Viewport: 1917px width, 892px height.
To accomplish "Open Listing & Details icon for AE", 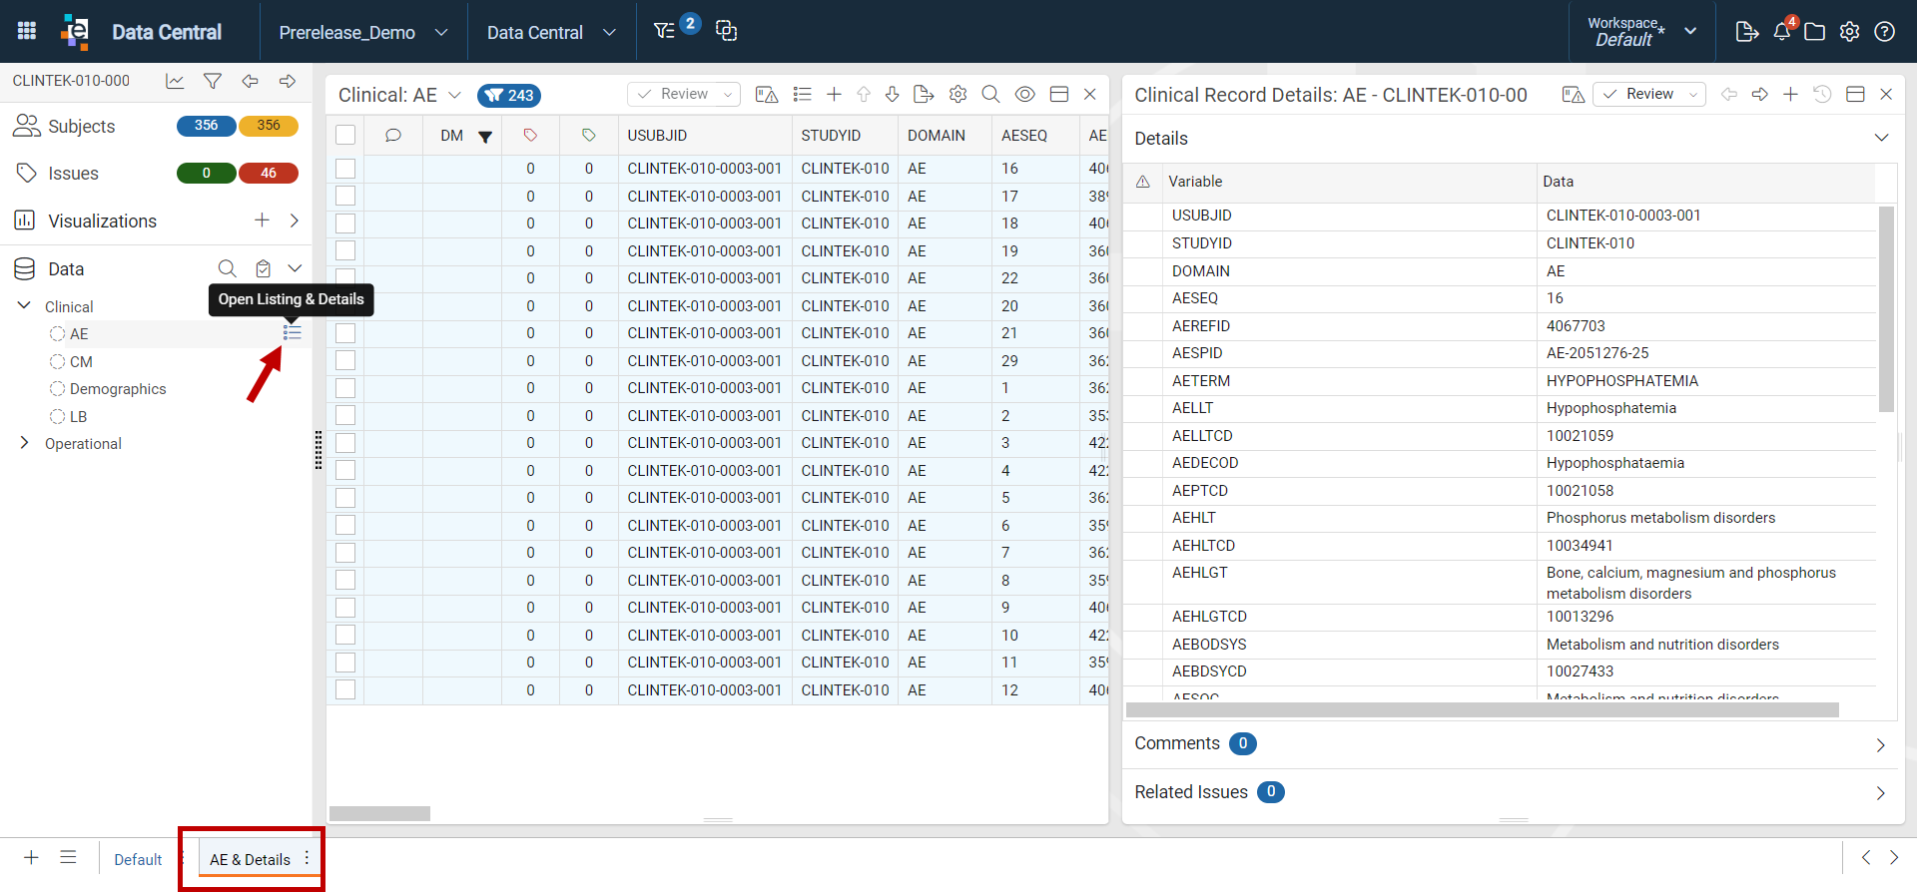I will [x=292, y=333].
